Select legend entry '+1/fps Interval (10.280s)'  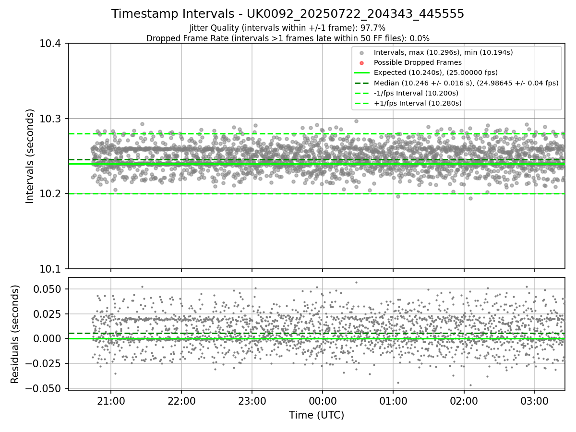coord(418,103)
